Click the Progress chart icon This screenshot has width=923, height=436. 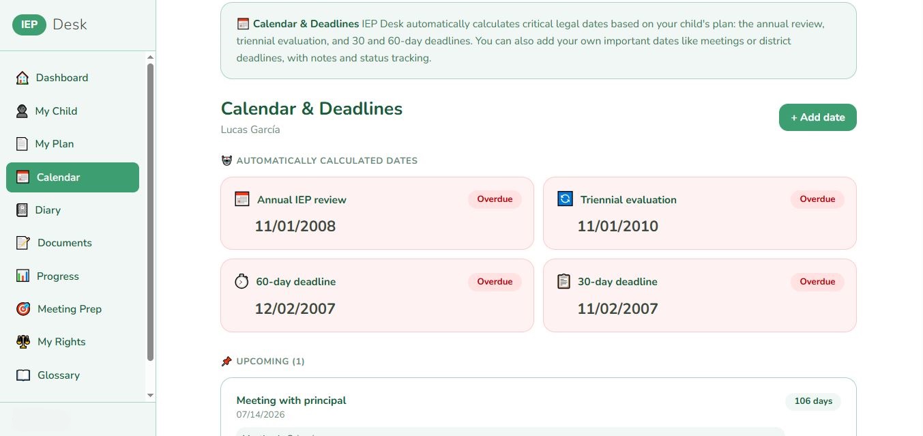coord(23,276)
